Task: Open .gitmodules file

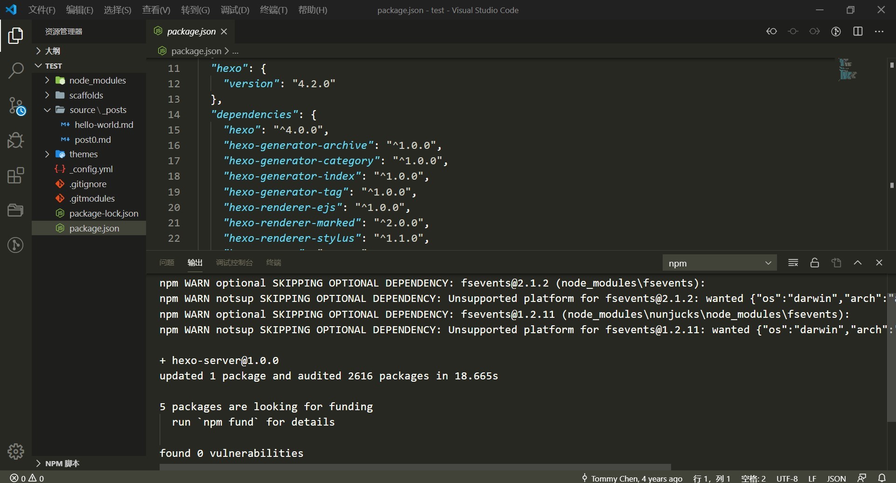Action: tap(89, 198)
